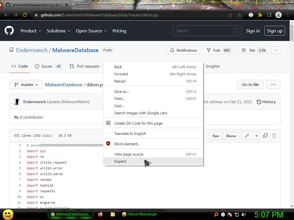Open the Chrome profile avatar
The width and height of the screenshot is (294, 220).
278,15
